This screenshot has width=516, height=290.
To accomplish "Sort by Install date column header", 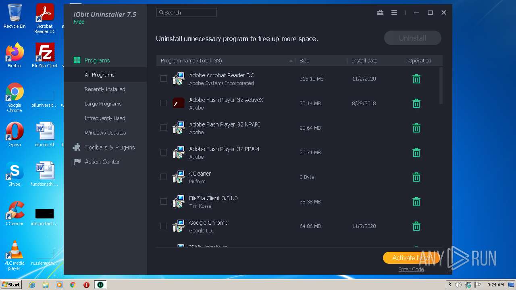I will tap(375, 60).
